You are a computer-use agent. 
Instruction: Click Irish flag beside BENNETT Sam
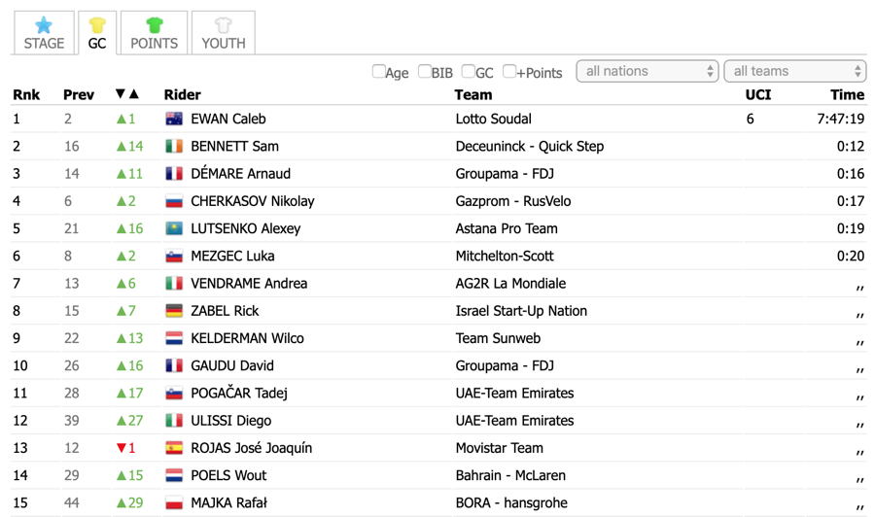pos(174,146)
